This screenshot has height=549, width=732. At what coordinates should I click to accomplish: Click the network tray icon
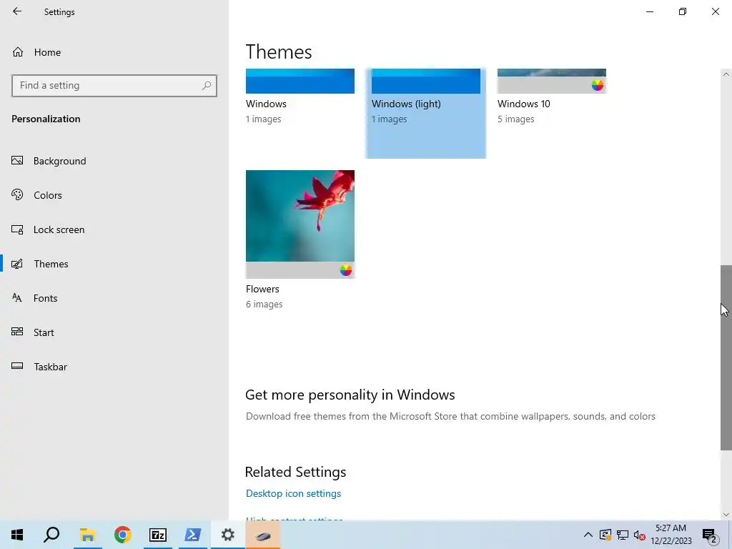pyautogui.click(x=623, y=535)
